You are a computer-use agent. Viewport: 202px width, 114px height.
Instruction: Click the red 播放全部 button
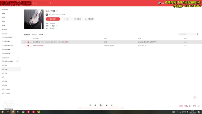pyautogui.click(x=51, y=19)
